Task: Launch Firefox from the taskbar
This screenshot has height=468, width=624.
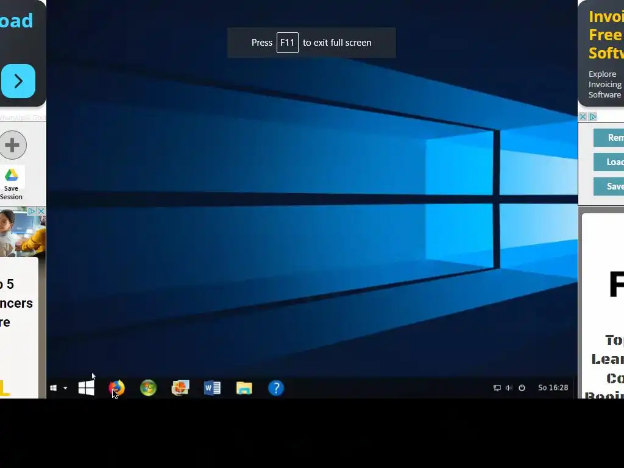Action: click(116, 388)
